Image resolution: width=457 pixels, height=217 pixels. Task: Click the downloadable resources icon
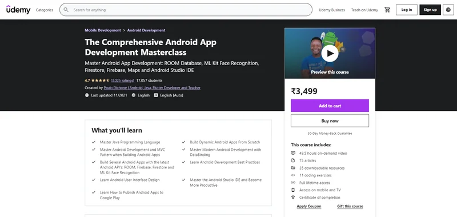[x=293, y=168]
